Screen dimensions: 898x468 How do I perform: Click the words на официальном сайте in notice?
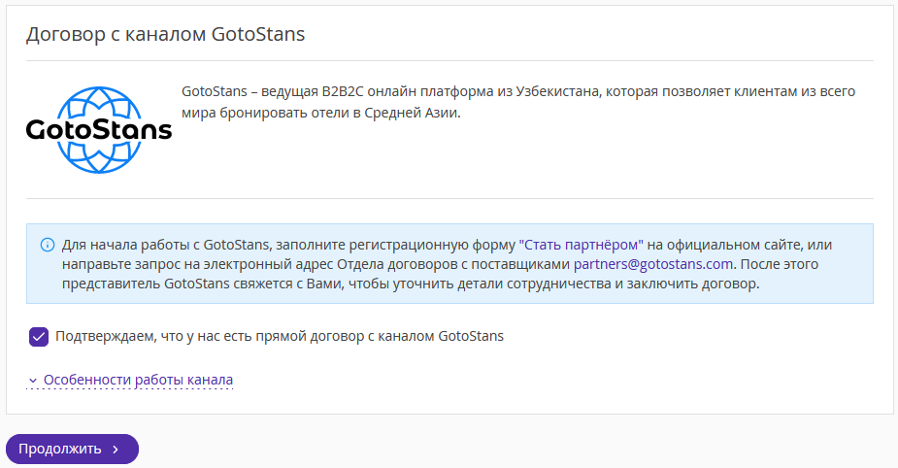coord(725,246)
